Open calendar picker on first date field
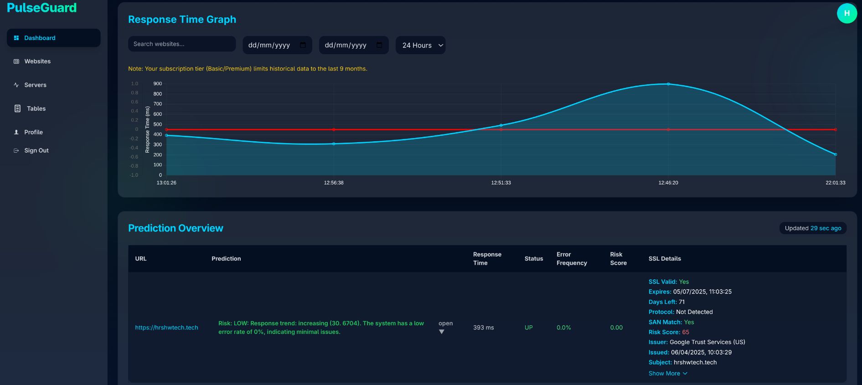This screenshot has height=385, width=862. tap(303, 45)
